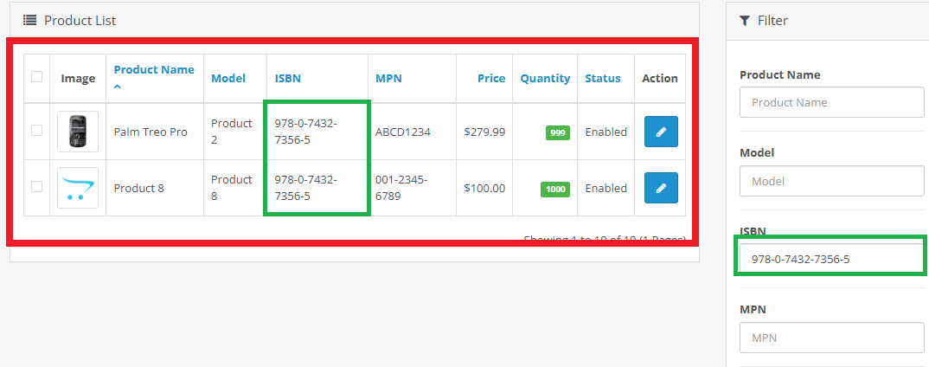Click the ISBN filter input field

tap(831, 258)
